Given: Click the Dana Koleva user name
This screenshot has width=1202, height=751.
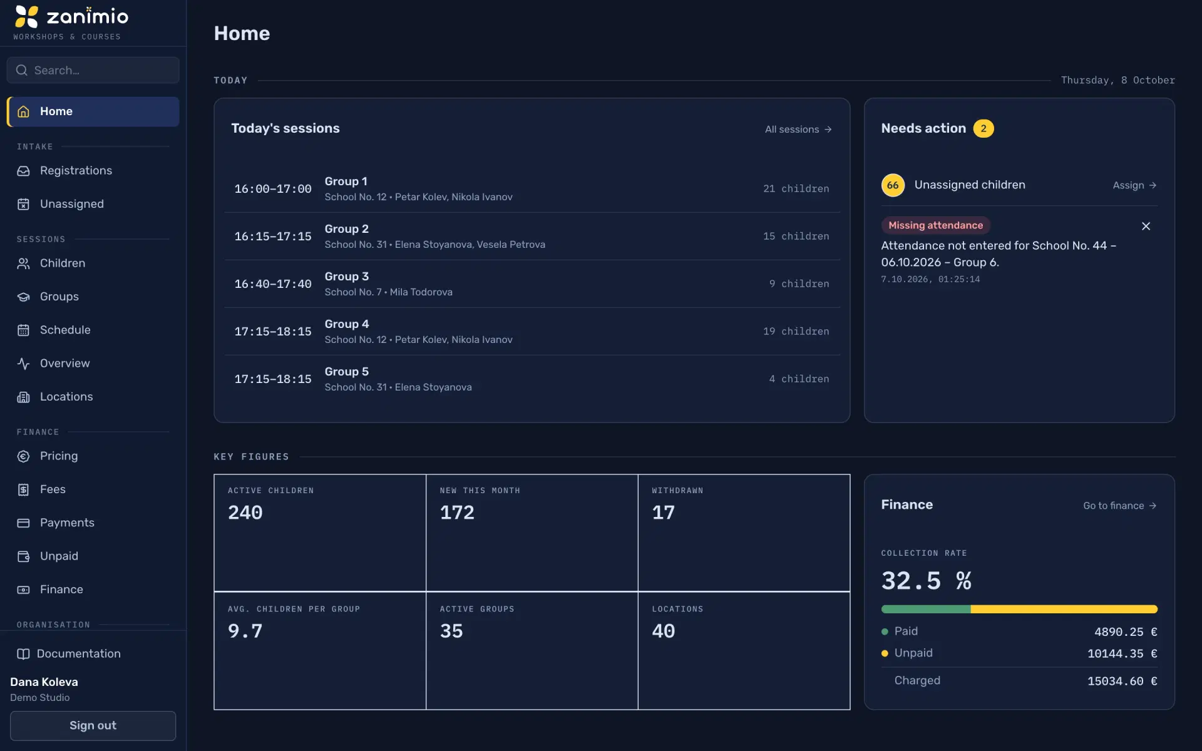Looking at the screenshot, I should pyautogui.click(x=44, y=682).
